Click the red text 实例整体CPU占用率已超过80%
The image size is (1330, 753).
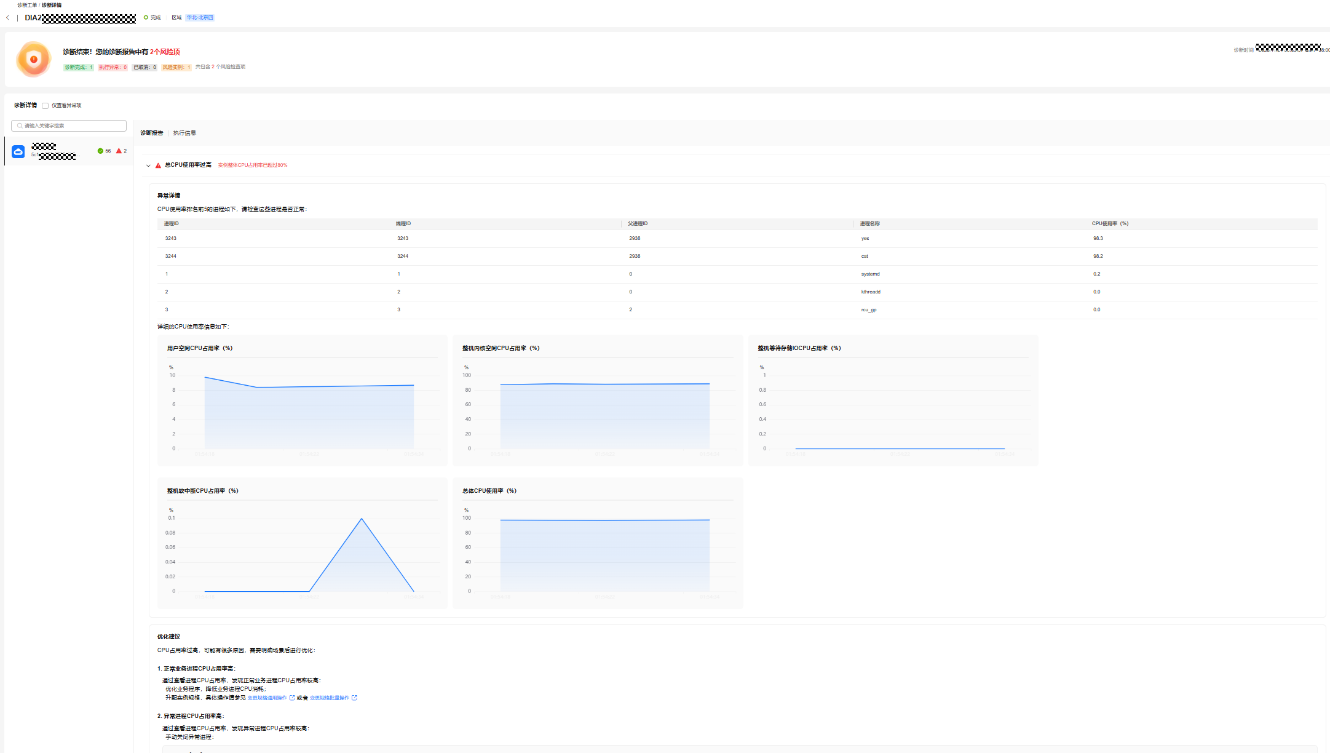pos(253,165)
